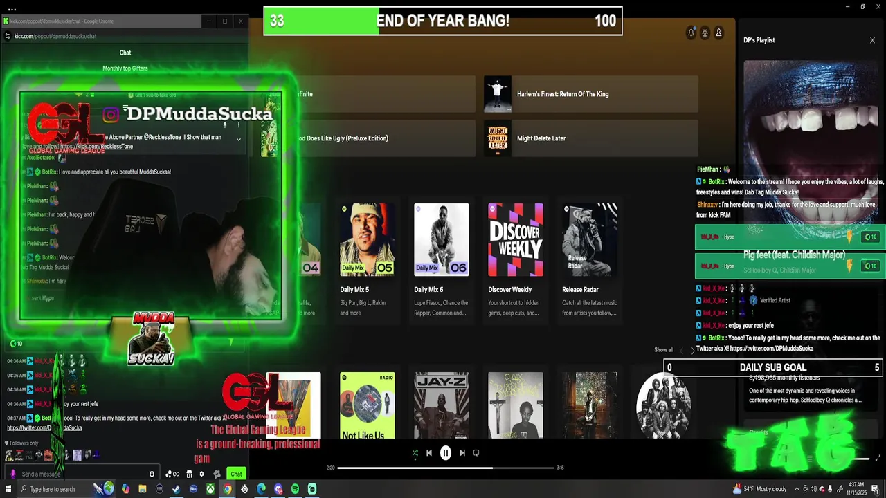The height and width of the screenshot is (498, 886).
Task: Open Spotify notifications bell
Action: [691, 33]
